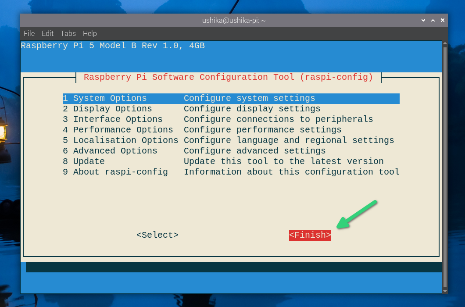Open the Tabs menu
This screenshot has width=465, height=307.
68,33
